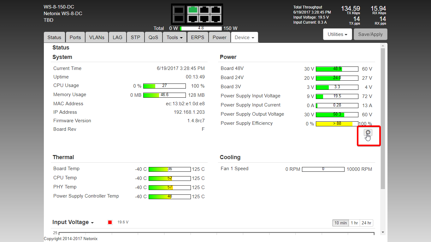Open the Input Voltage graph selector
Viewport: 431px width, 242px height.
click(73, 222)
